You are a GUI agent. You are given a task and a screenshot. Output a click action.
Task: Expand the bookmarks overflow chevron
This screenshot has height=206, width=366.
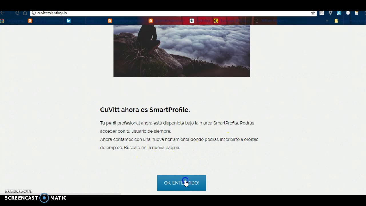tap(327, 21)
